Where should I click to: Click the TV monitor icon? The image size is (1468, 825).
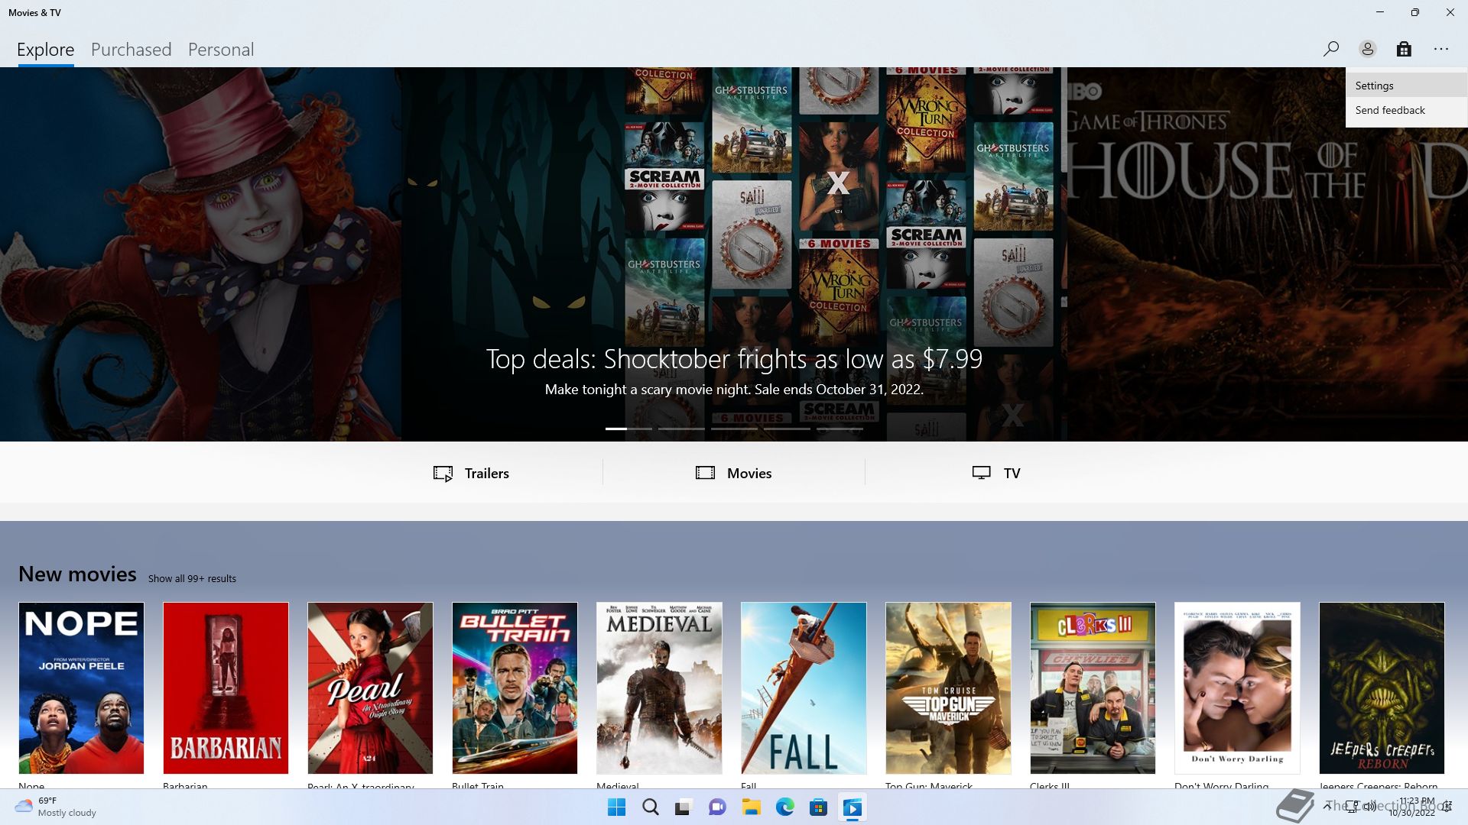981,473
